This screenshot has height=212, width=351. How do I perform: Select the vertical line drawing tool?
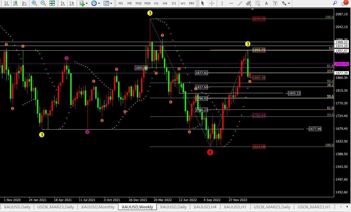[222, 3]
